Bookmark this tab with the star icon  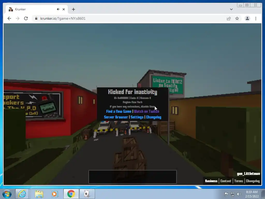[237, 18]
